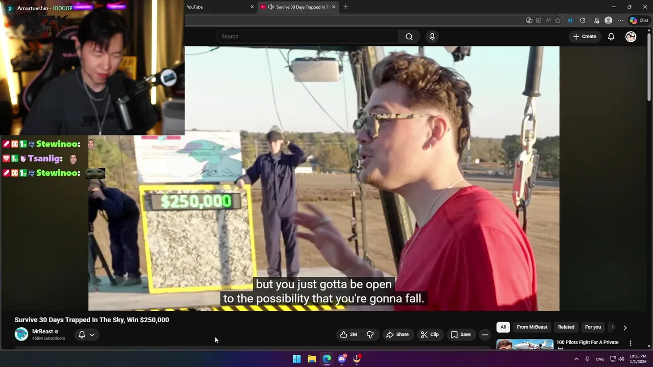Start Read aloud from the address bar

coord(548,20)
